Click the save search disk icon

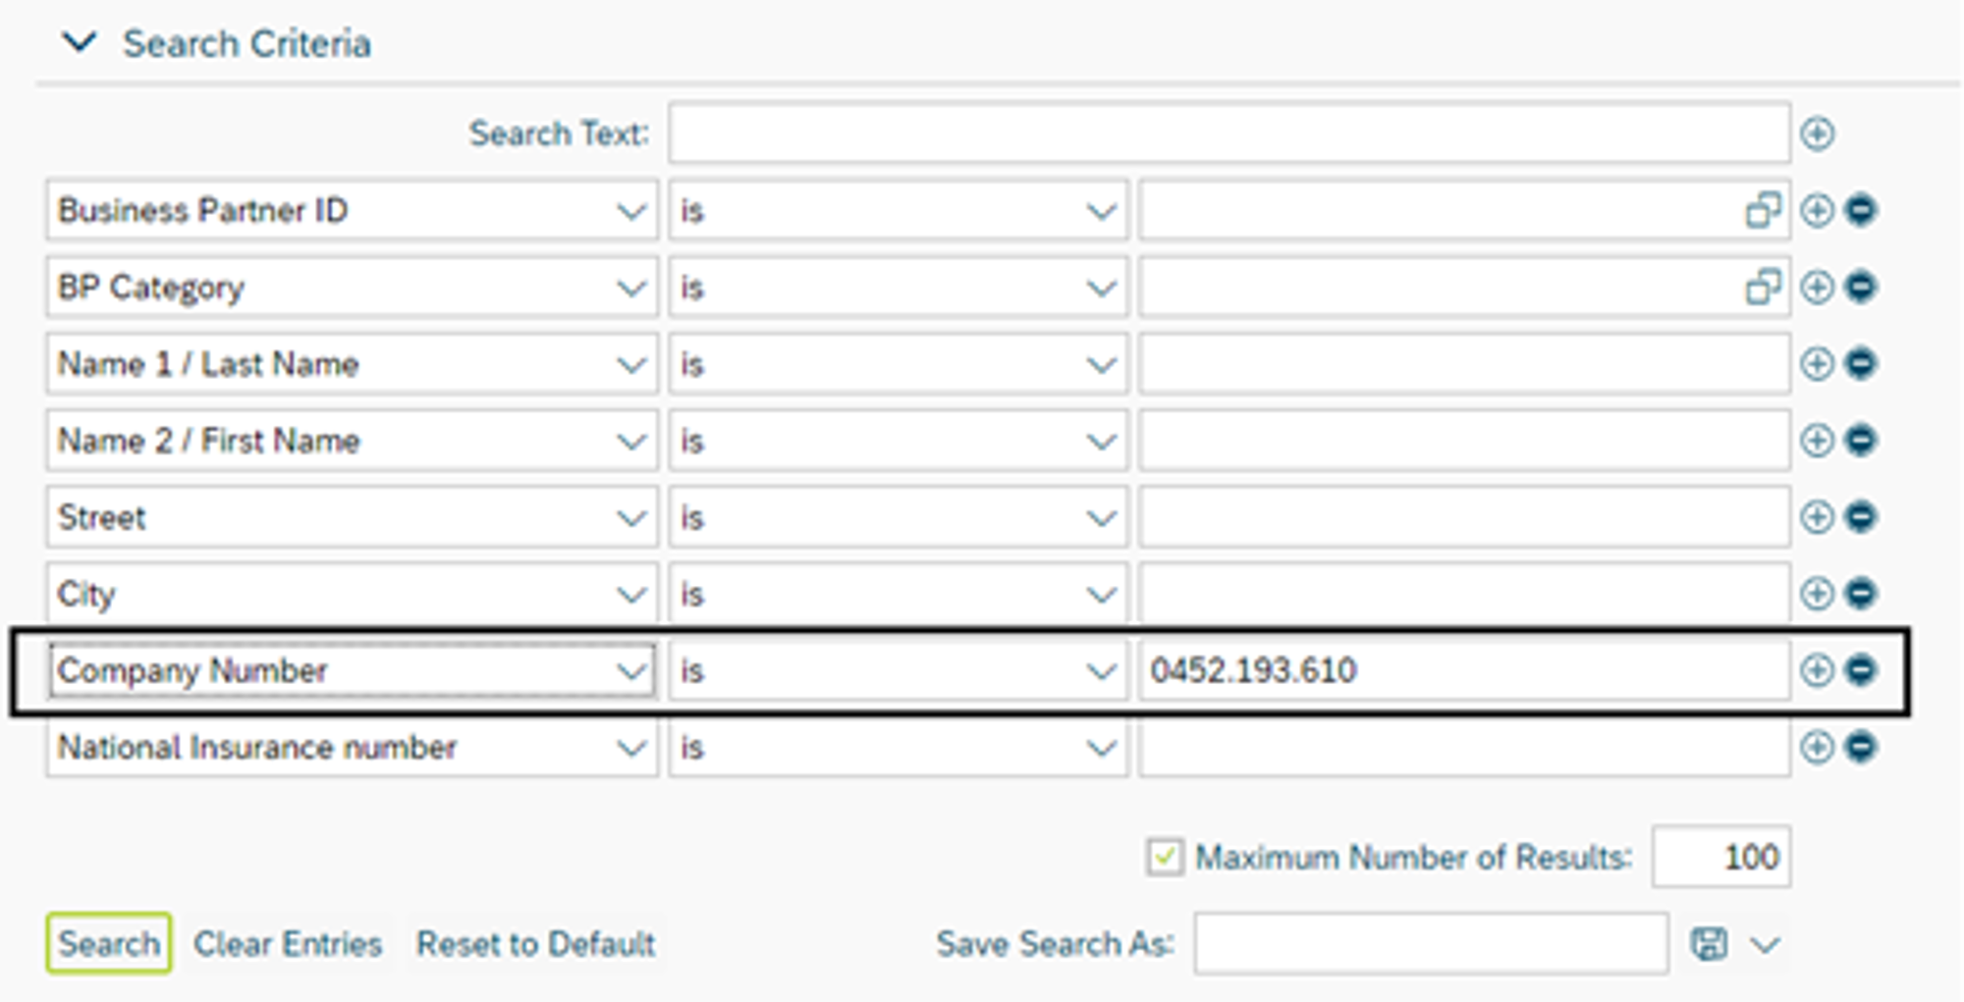tap(1709, 944)
